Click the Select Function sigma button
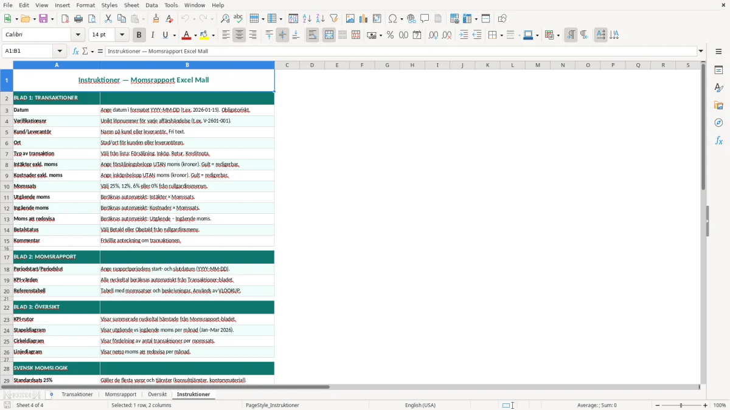The height and width of the screenshot is (410, 730). click(85, 51)
